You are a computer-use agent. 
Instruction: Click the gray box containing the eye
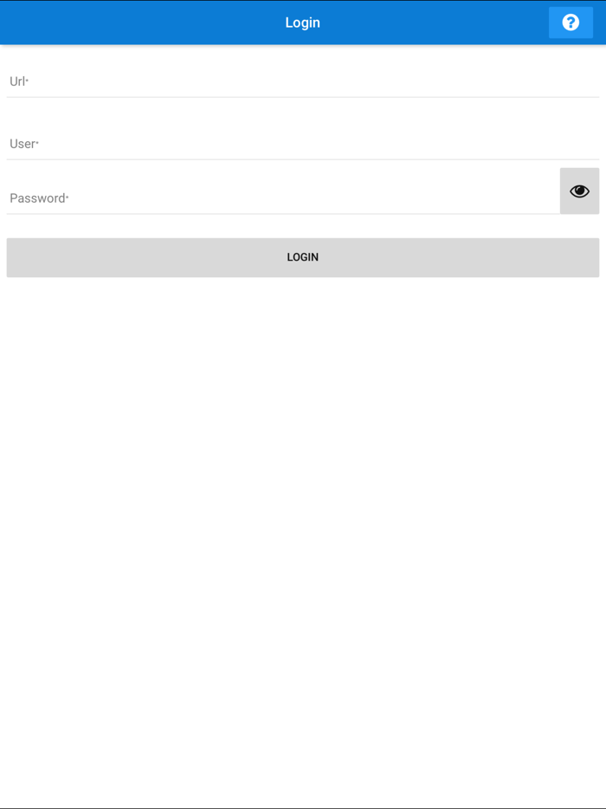coord(579,191)
